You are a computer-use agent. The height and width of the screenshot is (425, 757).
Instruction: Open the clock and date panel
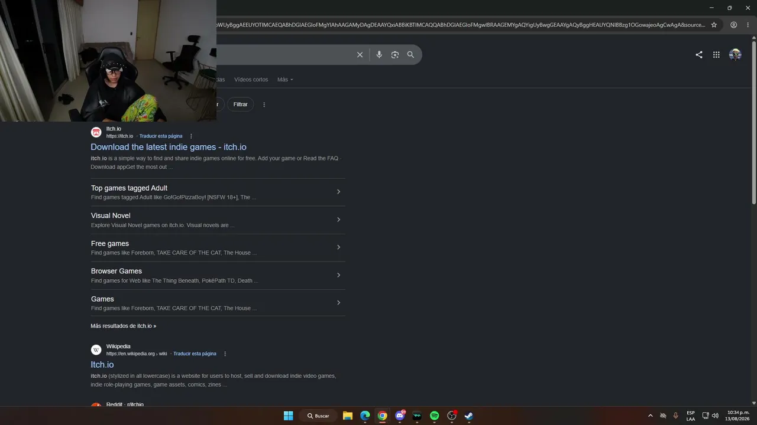point(738,416)
